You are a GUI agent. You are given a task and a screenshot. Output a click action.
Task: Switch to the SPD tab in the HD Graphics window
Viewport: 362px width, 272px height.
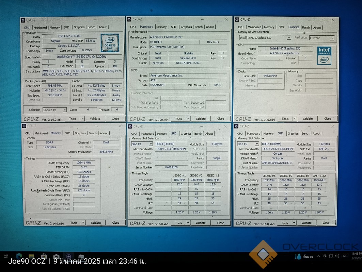281,27
